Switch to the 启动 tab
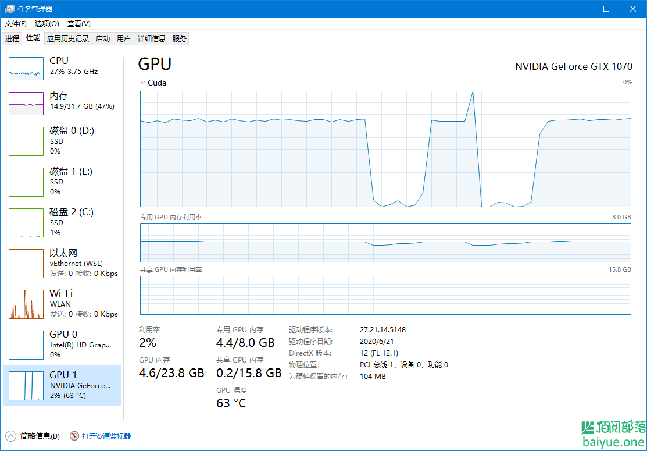 (103, 39)
